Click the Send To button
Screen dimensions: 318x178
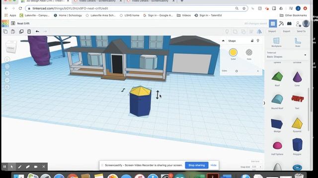[301, 32]
